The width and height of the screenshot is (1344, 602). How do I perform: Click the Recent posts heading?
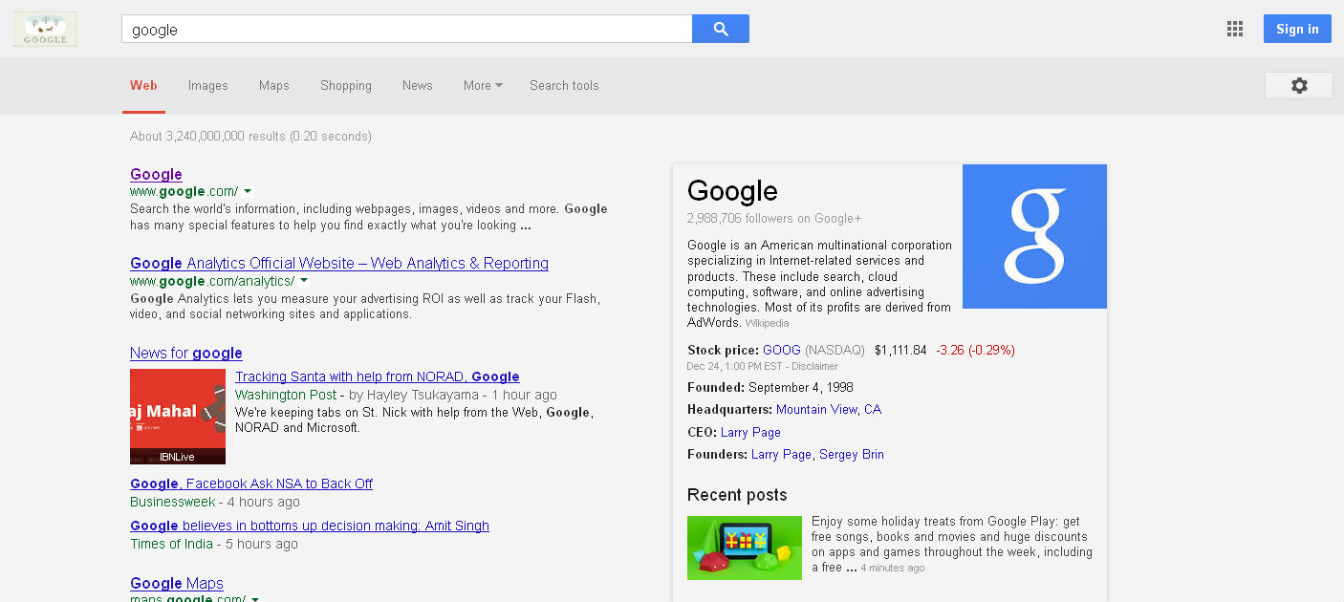pos(737,495)
